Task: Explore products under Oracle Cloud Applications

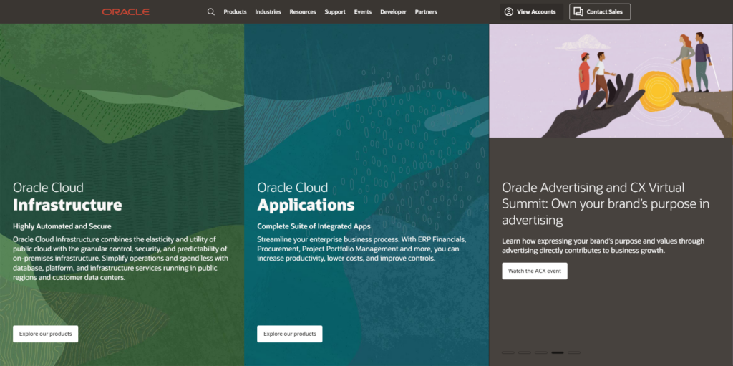Action: tap(290, 334)
